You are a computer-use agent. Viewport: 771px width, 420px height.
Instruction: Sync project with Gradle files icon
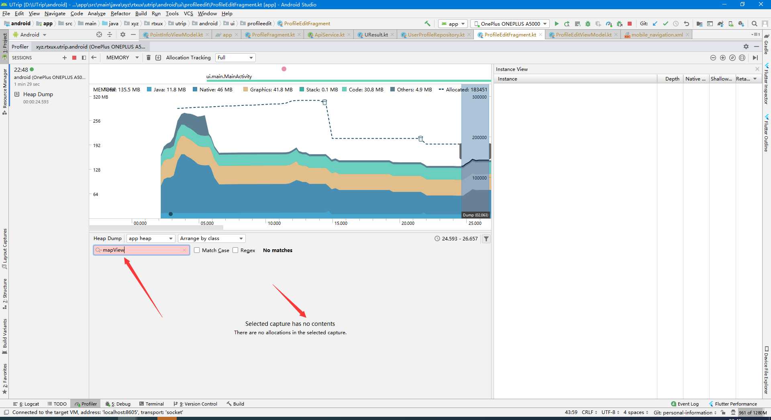tap(720, 24)
